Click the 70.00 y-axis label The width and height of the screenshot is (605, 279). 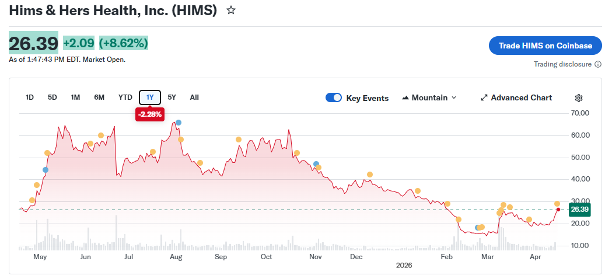tap(580, 113)
